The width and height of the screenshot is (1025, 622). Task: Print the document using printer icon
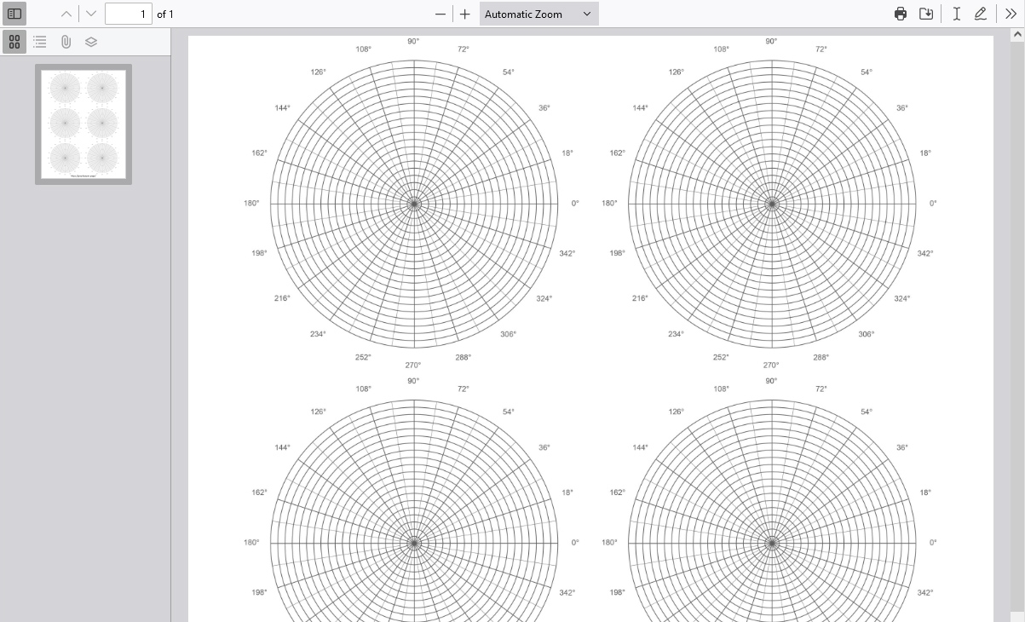click(901, 14)
